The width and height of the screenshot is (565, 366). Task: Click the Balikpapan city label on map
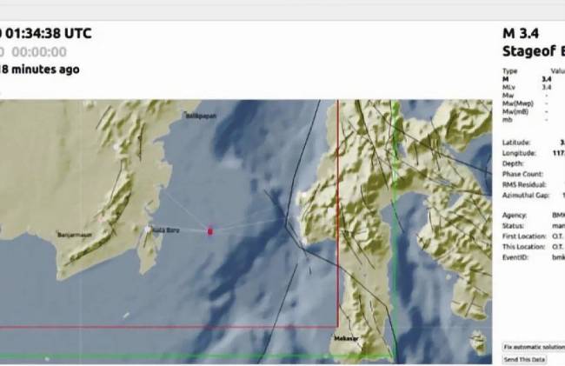click(201, 116)
